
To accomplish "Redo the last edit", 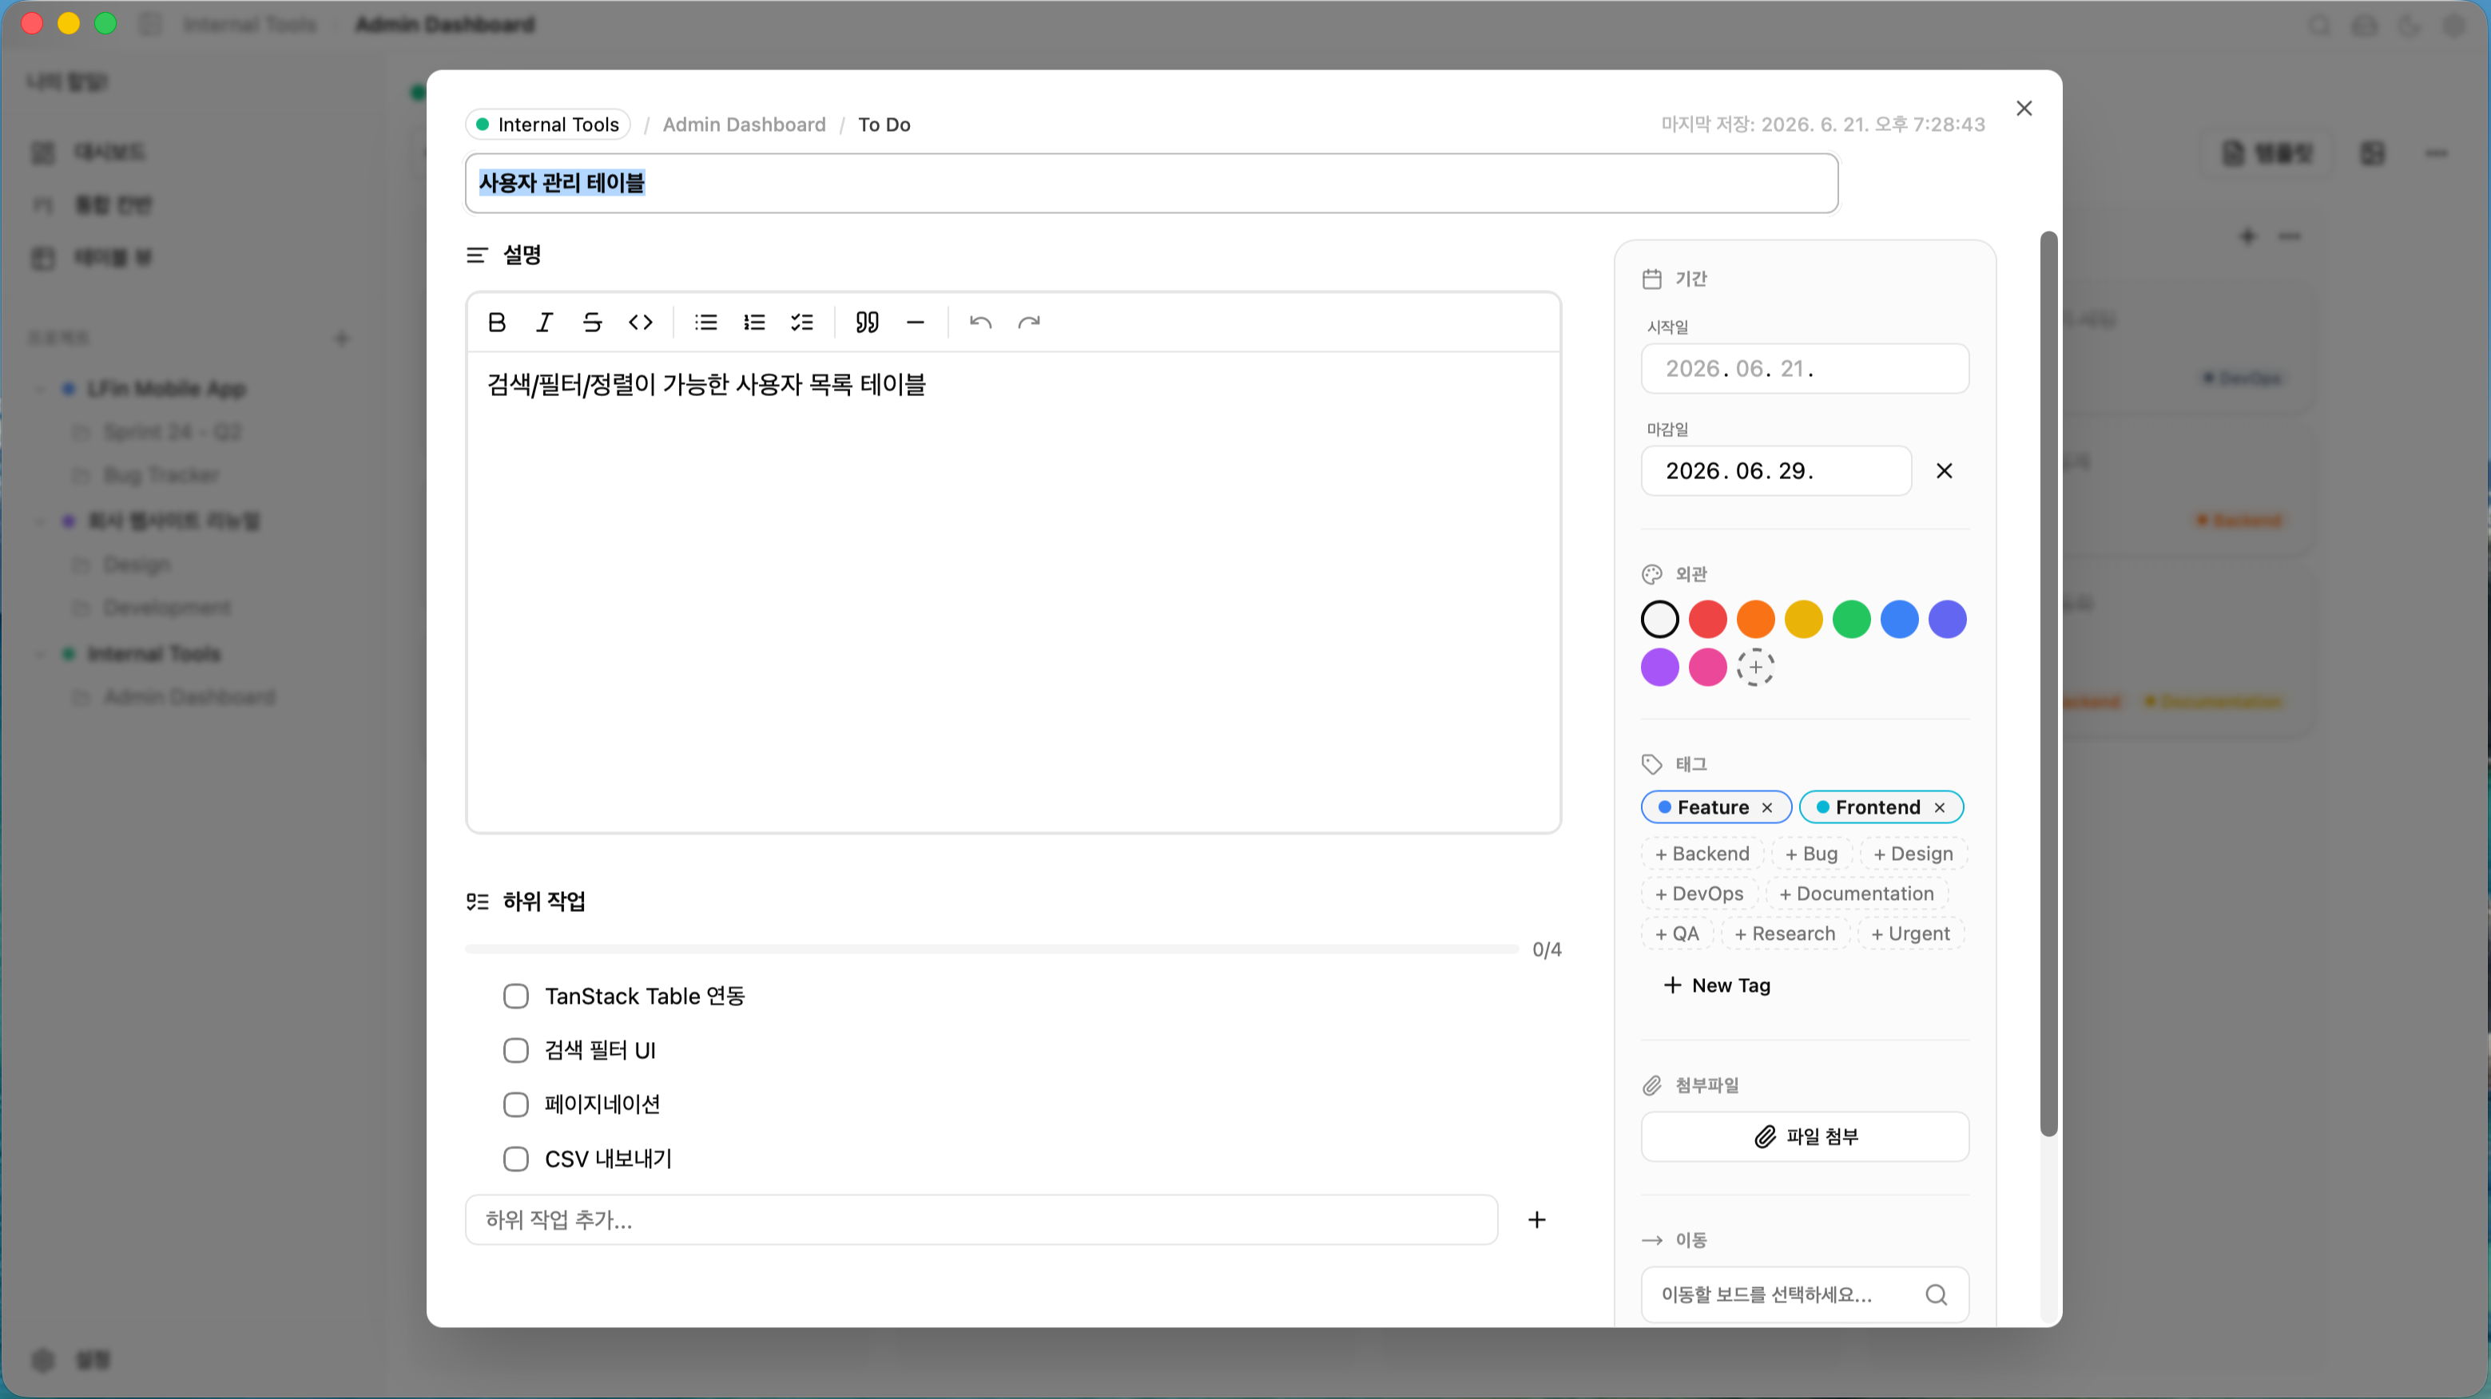I will point(1029,322).
